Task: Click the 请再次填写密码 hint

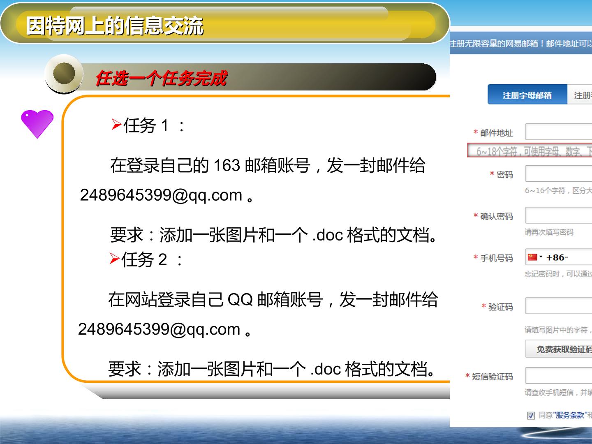Action: pos(549,232)
